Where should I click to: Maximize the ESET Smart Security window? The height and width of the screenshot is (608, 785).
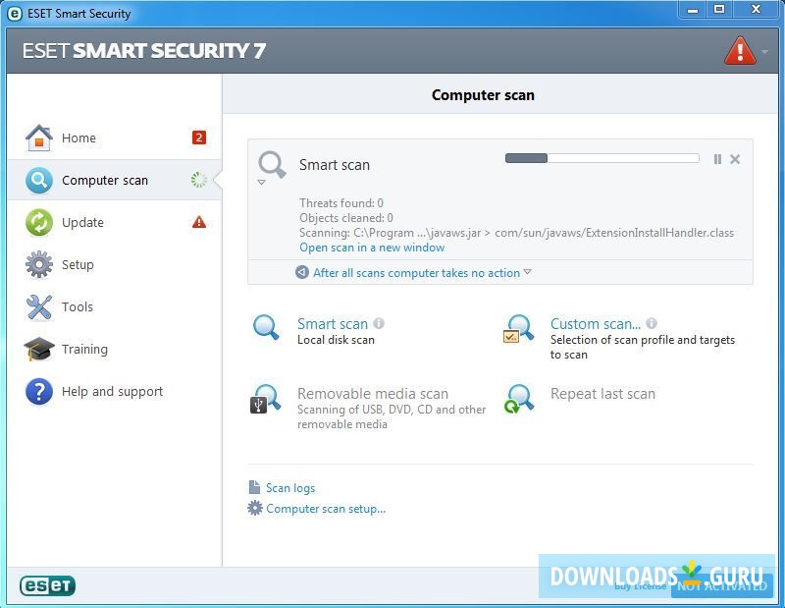pyautogui.click(x=719, y=10)
